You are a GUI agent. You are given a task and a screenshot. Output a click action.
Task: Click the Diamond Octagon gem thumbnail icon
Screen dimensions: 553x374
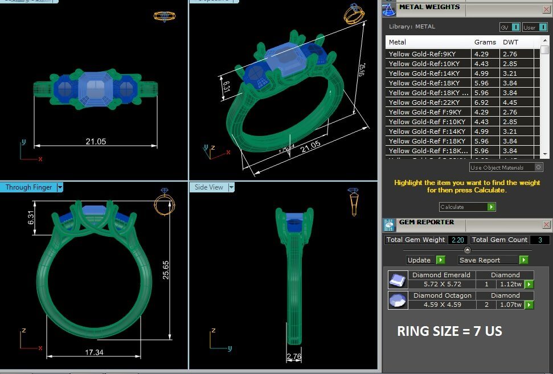[396, 300]
